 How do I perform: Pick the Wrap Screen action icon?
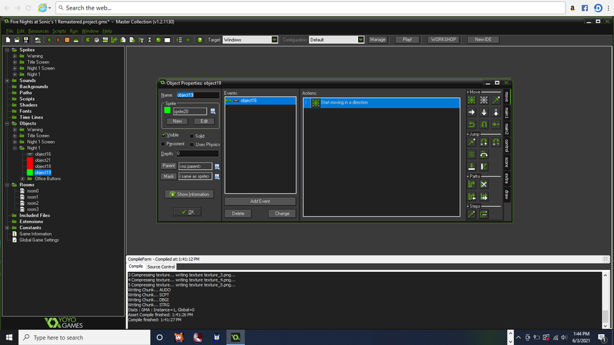pyautogui.click(x=484, y=154)
